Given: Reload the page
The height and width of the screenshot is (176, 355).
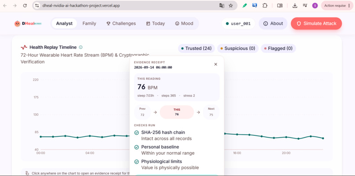Looking at the screenshot, I should pyautogui.click(x=25, y=6).
